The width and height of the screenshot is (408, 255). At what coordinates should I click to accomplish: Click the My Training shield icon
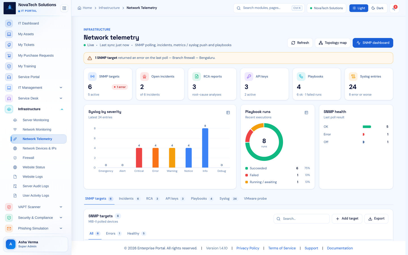click(9, 66)
